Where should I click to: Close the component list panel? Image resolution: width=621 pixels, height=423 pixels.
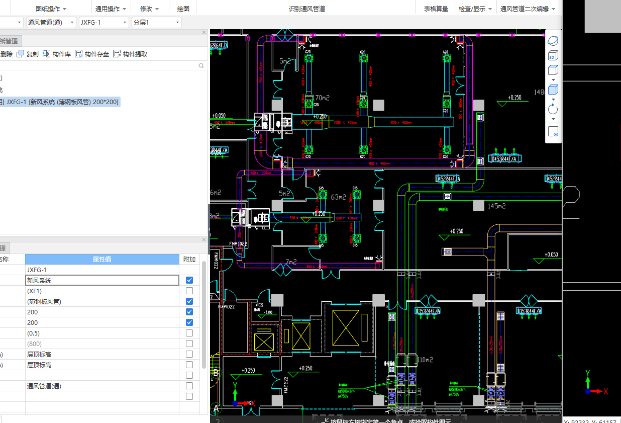[204, 32]
